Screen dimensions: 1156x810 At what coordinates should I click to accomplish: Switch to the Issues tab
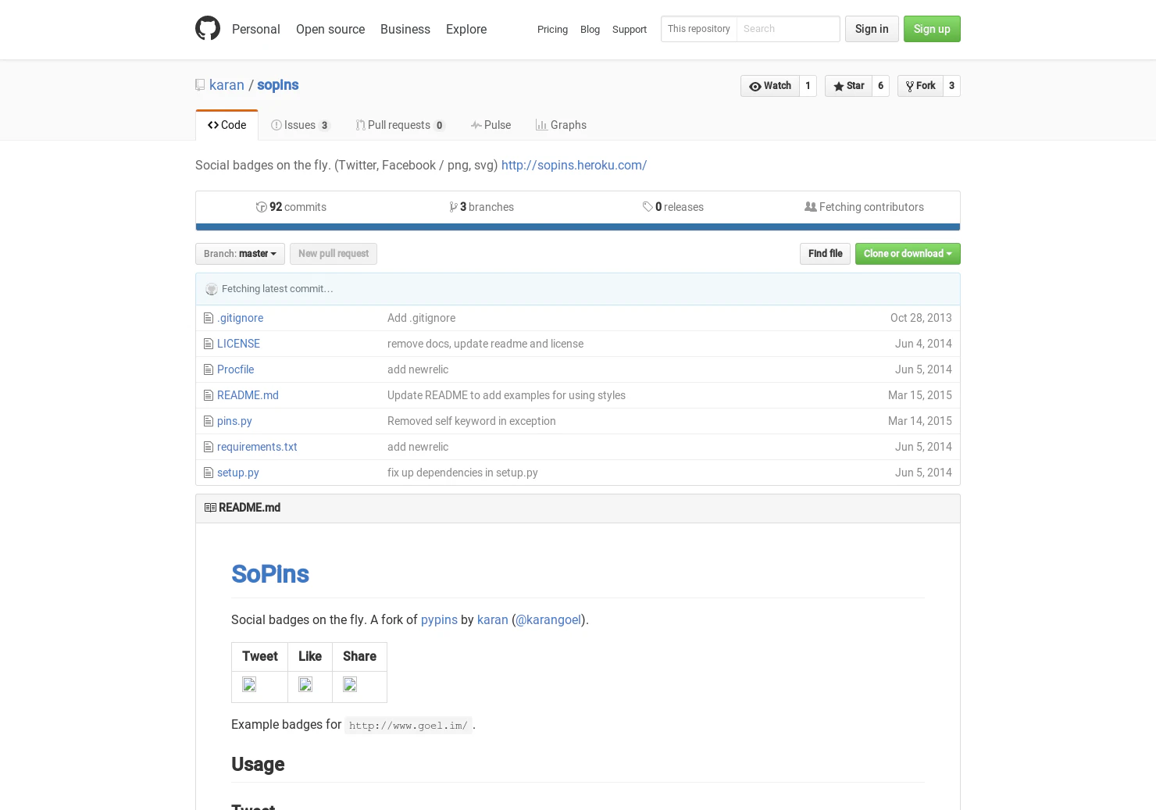point(301,125)
